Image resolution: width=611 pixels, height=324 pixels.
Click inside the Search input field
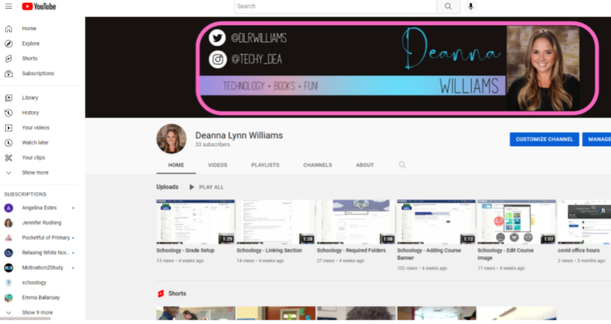click(335, 6)
